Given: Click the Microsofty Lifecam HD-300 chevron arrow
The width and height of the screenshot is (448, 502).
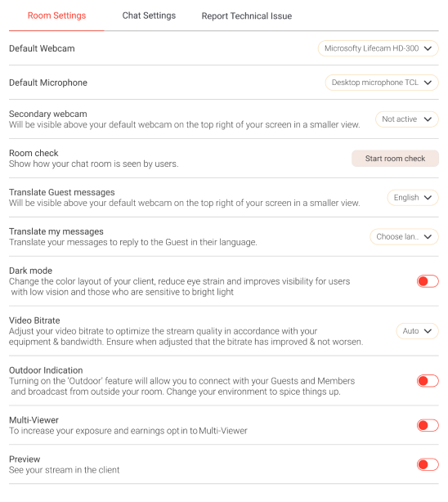Looking at the screenshot, I should point(428,48).
